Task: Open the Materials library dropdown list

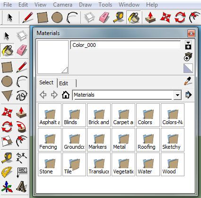Action: [177, 95]
